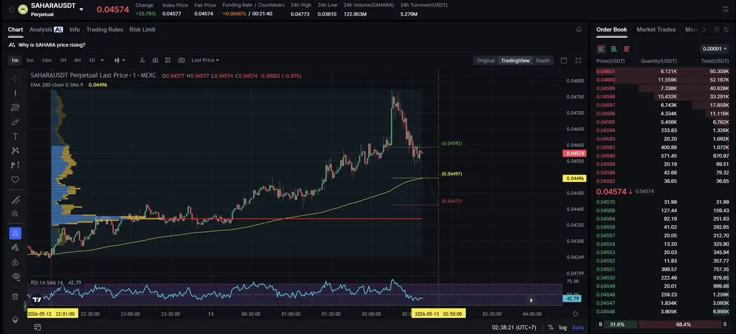Open the heart favorites icons tool
736x334 pixels.
coord(15,179)
